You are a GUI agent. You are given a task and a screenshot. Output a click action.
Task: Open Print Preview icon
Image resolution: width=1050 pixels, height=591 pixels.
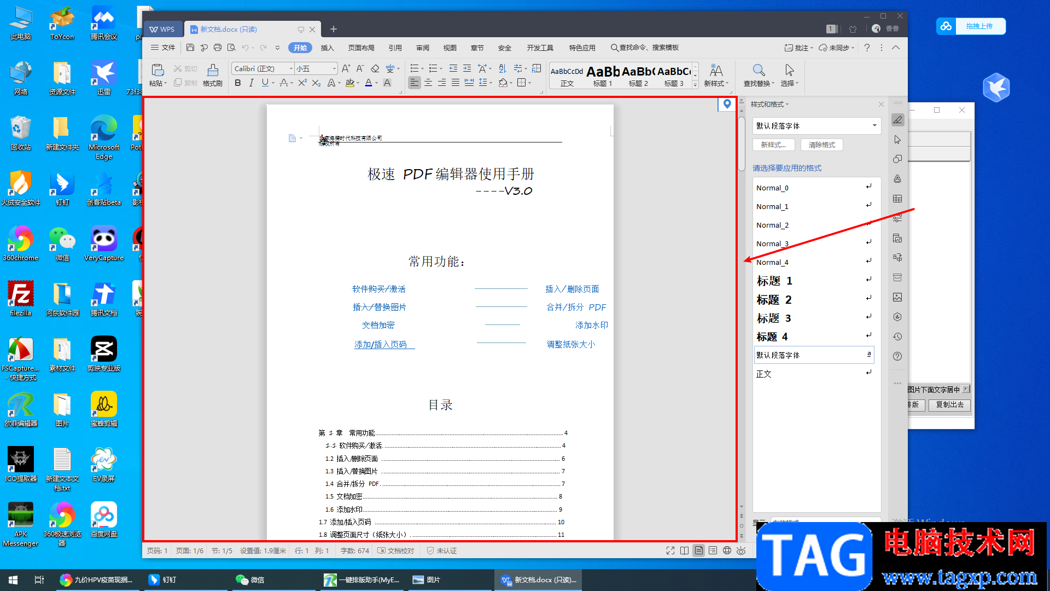point(231,48)
